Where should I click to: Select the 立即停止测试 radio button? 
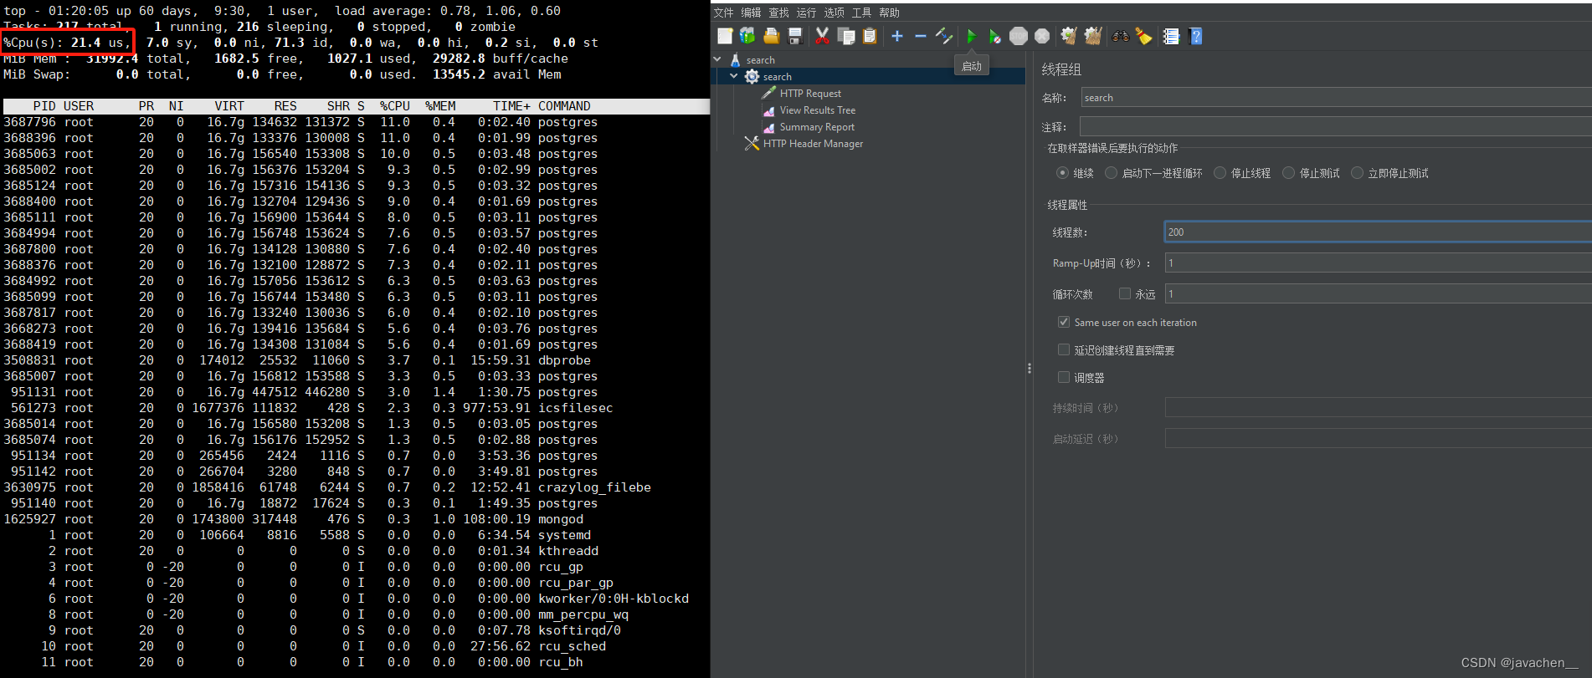pyautogui.click(x=1357, y=173)
